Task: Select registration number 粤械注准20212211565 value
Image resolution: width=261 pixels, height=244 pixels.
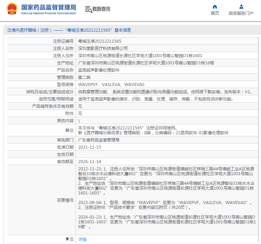Action: [x=100, y=41]
